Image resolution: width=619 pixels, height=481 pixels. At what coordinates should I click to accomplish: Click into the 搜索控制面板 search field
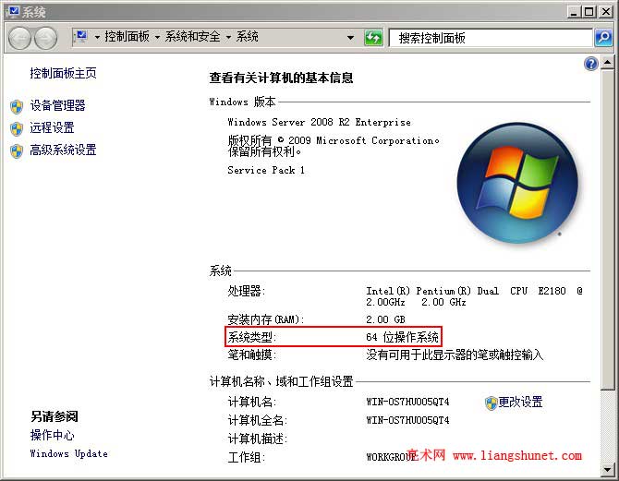point(491,38)
